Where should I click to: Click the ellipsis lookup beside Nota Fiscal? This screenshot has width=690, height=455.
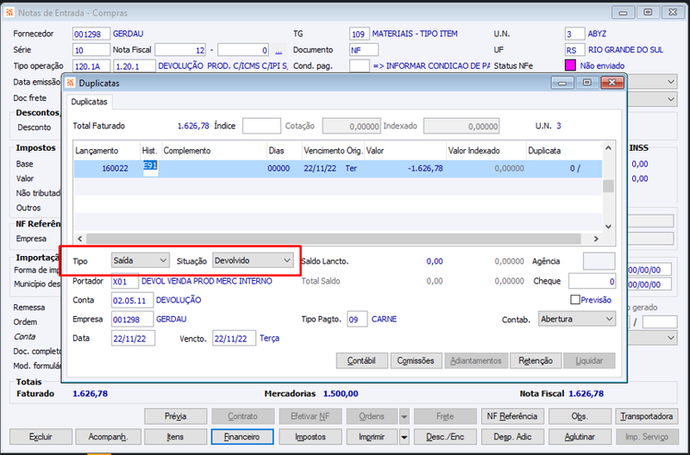(x=279, y=50)
